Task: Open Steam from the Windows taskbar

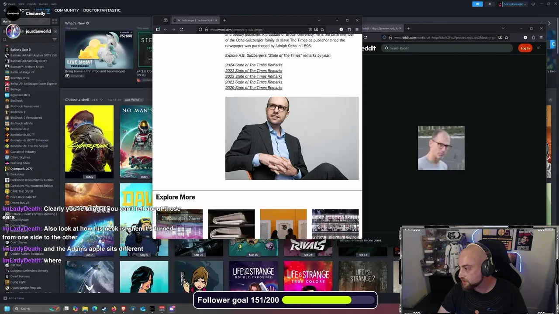Action: point(104,309)
